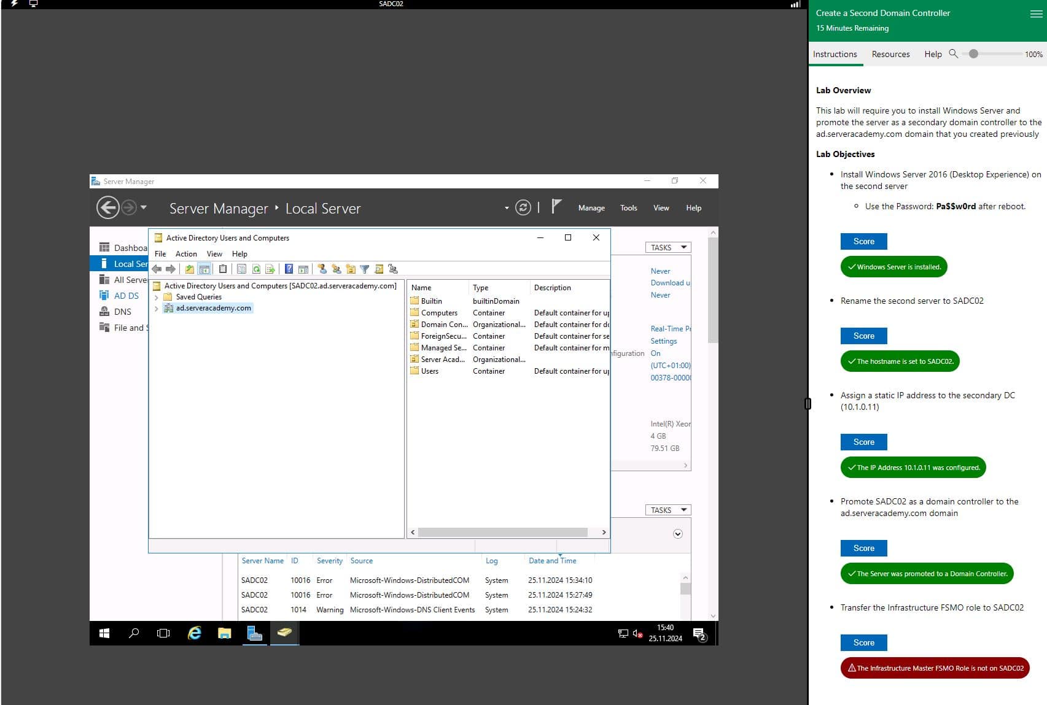Click Server Manager circular refresh icon

[x=523, y=208]
